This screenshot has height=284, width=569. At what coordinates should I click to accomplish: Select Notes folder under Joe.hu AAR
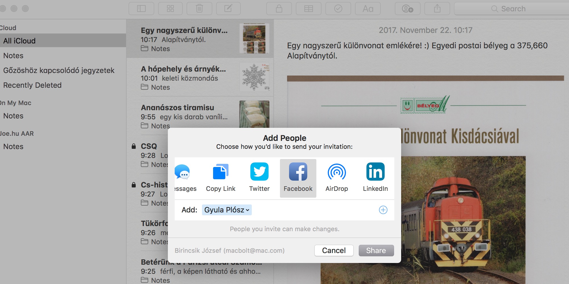[x=63, y=147]
